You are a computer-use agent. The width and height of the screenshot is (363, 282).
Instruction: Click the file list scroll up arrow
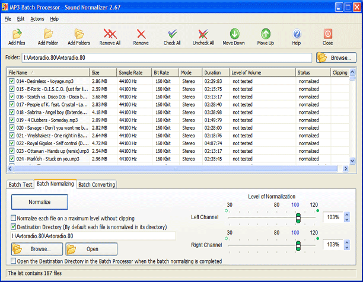point(352,72)
